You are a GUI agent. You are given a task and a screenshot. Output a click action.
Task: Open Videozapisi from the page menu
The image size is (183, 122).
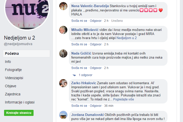14,78
